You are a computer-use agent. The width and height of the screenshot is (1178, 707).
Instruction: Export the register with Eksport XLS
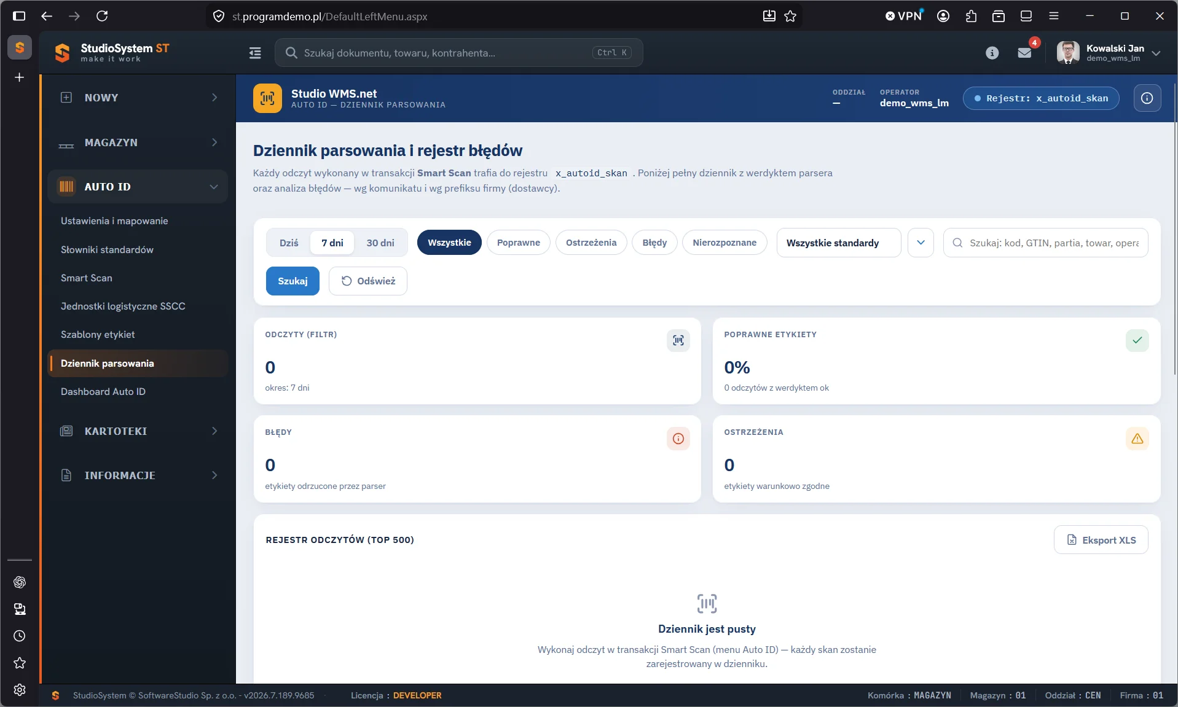pyautogui.click(x=1101, y=540)
